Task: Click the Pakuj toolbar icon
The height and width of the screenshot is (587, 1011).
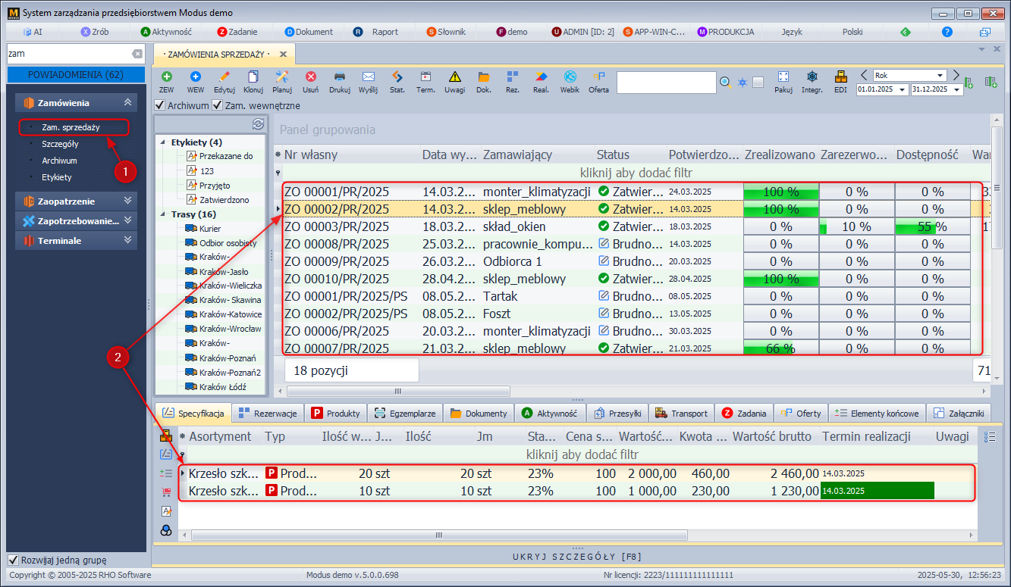Action: coord(783,77)
